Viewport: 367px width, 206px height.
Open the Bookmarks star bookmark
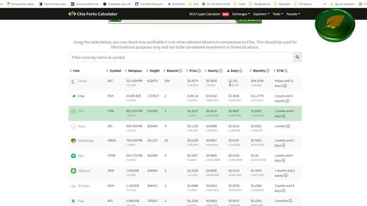pos(177,4)
